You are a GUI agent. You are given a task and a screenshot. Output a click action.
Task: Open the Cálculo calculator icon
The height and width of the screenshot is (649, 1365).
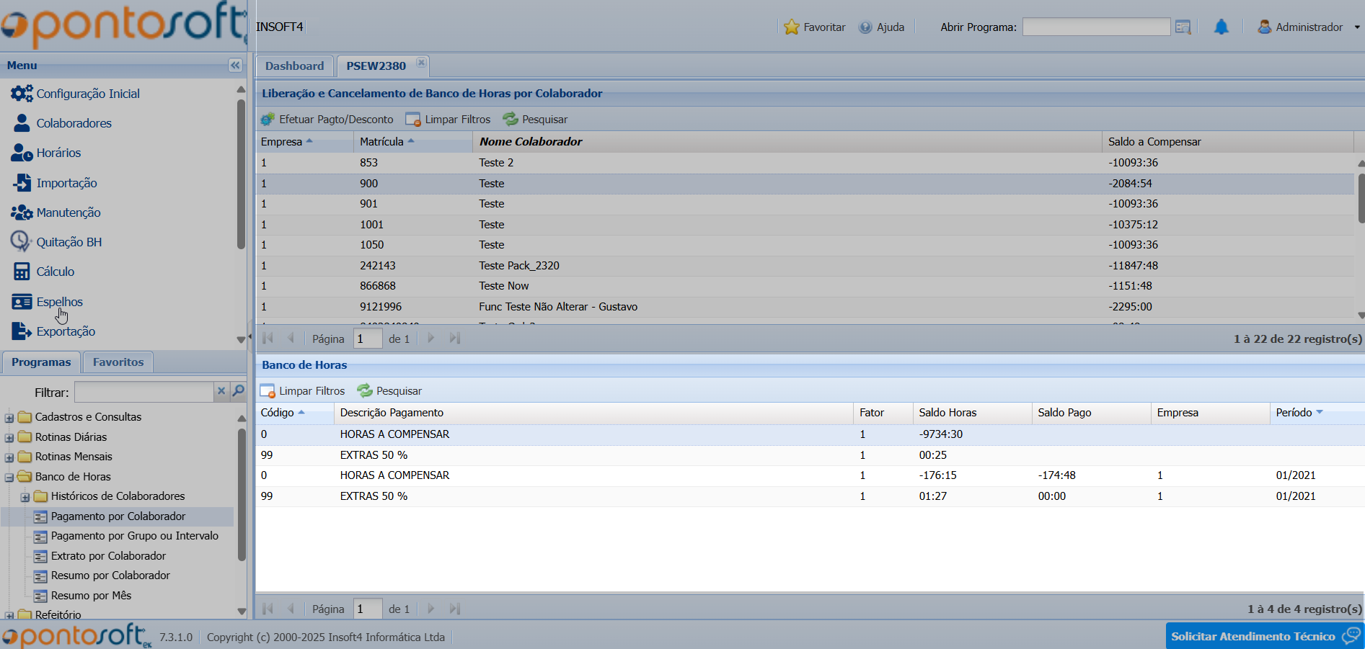[22, 272]
